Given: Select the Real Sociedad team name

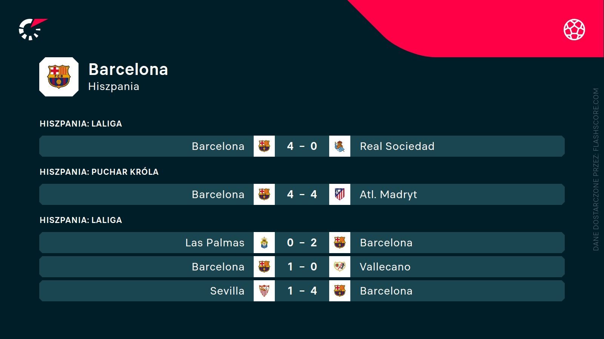Looking at the screenshot, I should coord(397,146).
